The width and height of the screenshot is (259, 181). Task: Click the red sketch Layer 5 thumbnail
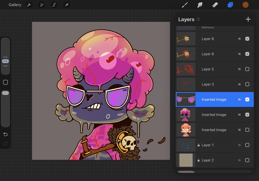coord(186,69)
